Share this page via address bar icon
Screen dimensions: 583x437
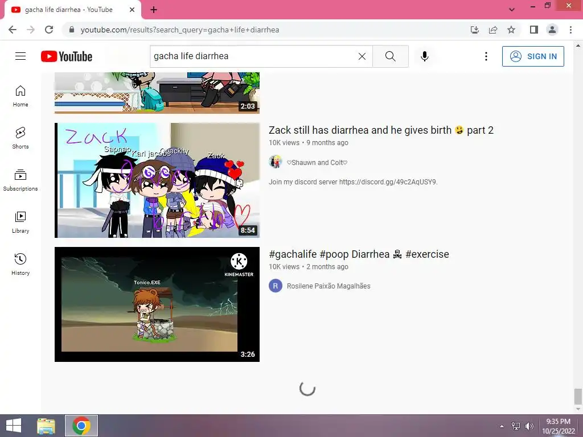493,30
